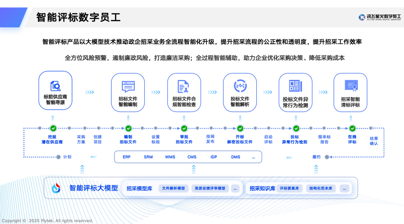Click the 文件解析模型 chip
The width and height of the screenshot is (404, 224).
pos(174,188)
